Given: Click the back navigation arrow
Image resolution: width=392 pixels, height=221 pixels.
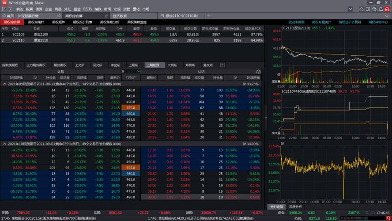Looking at the screenshot, I should point(4,9).
